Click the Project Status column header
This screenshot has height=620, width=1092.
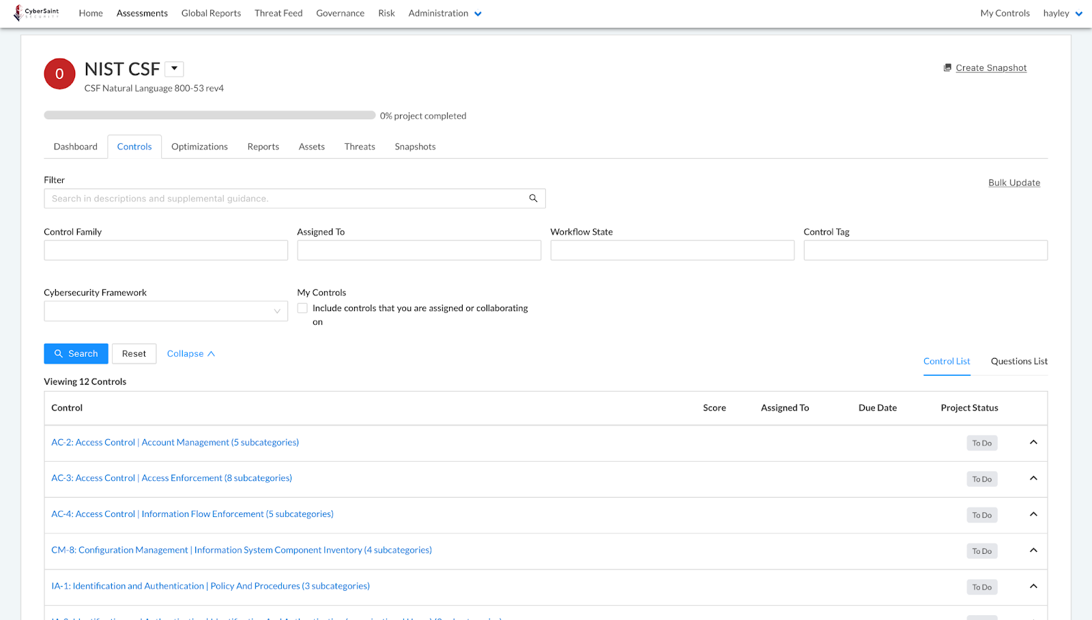pos(969,408)
